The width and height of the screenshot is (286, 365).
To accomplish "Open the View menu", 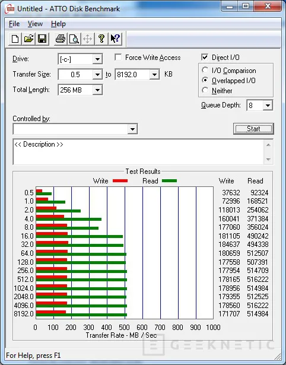I will pos(35,24).
